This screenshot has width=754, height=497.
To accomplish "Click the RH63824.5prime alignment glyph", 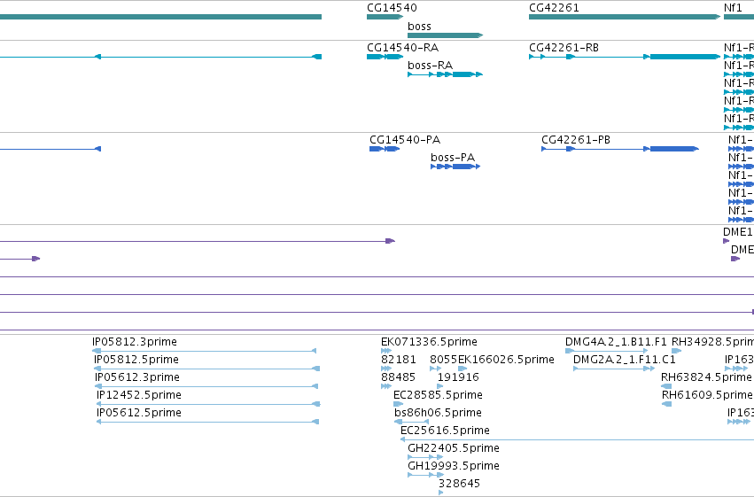I will (666, 386).
